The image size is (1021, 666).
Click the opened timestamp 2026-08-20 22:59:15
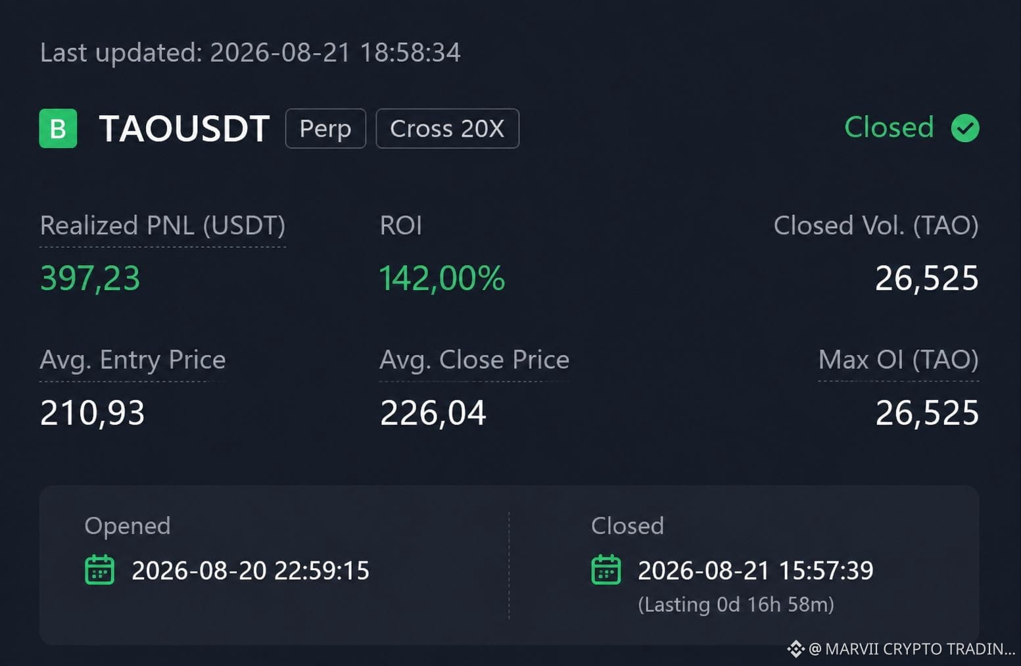point(250,571)
